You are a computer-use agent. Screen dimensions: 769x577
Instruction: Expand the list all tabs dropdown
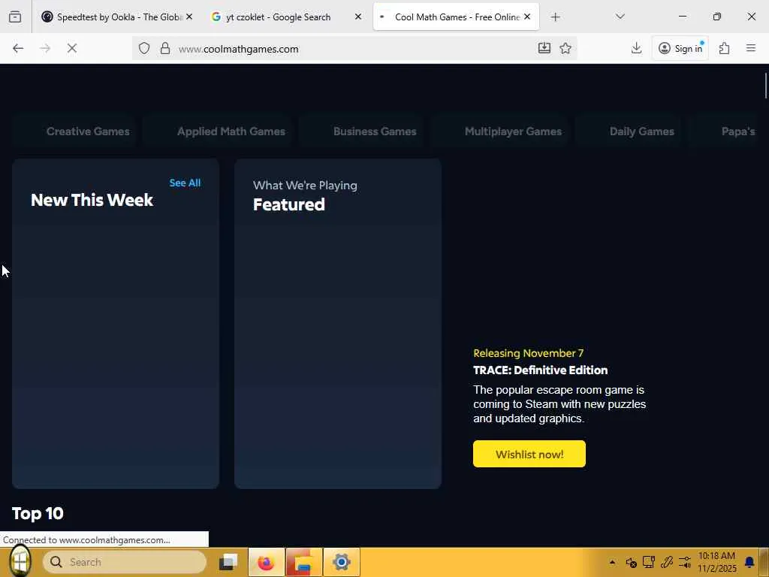click(x=620, y=17)
